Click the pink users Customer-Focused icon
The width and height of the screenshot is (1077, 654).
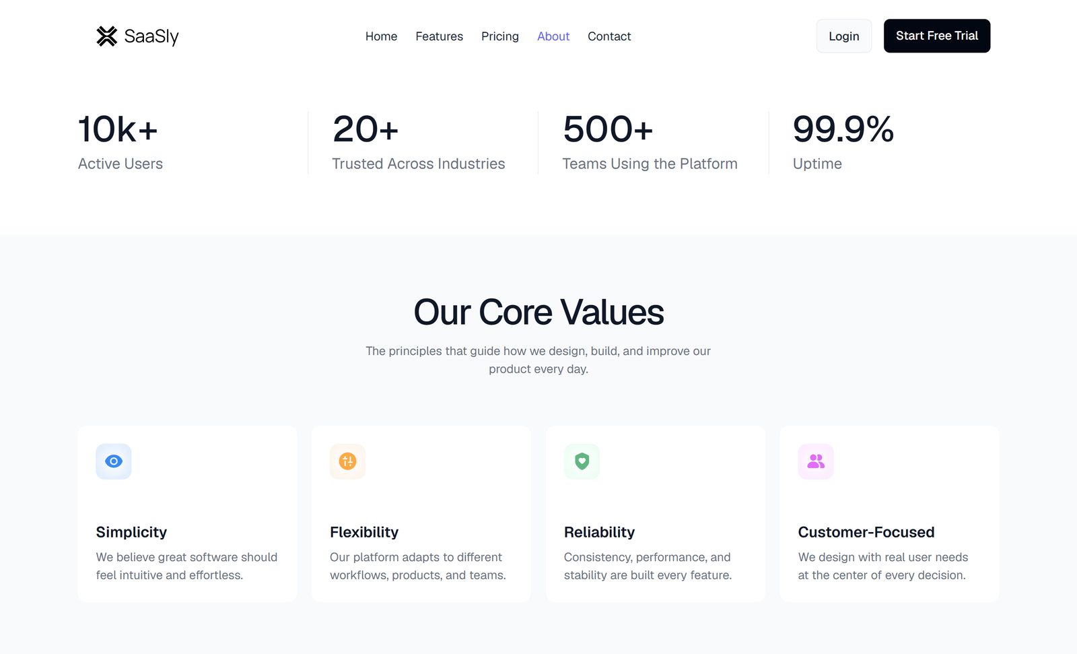(816, 461)
